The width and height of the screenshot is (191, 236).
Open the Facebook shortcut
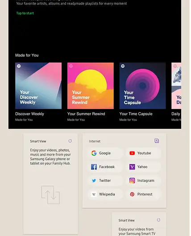tap(105, 167)
